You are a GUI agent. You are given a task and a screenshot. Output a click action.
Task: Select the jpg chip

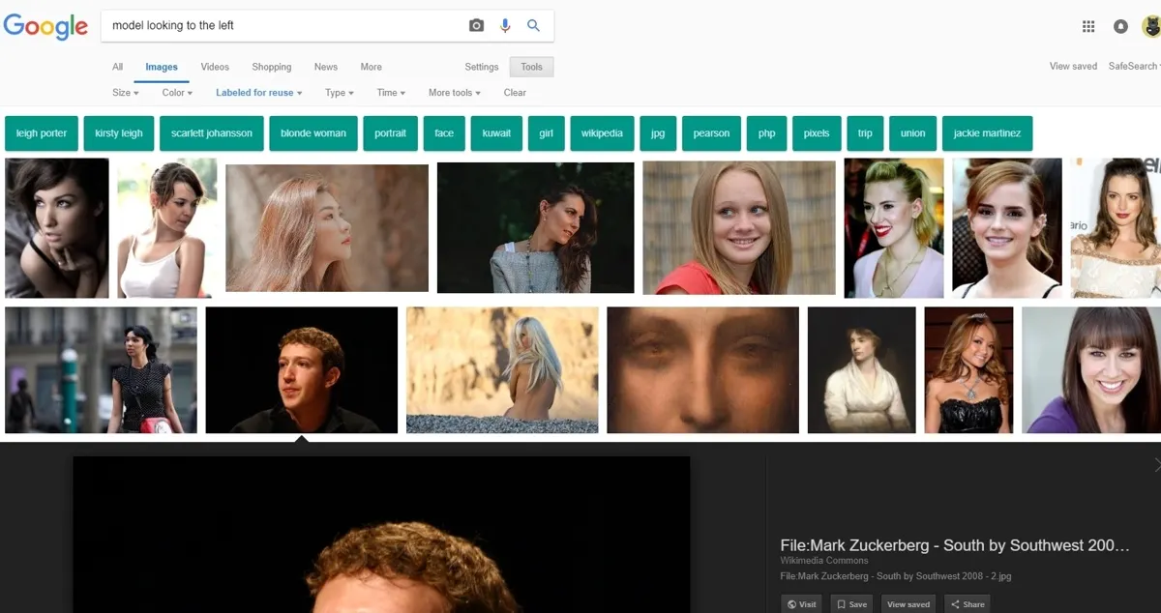tap(658, 133)
